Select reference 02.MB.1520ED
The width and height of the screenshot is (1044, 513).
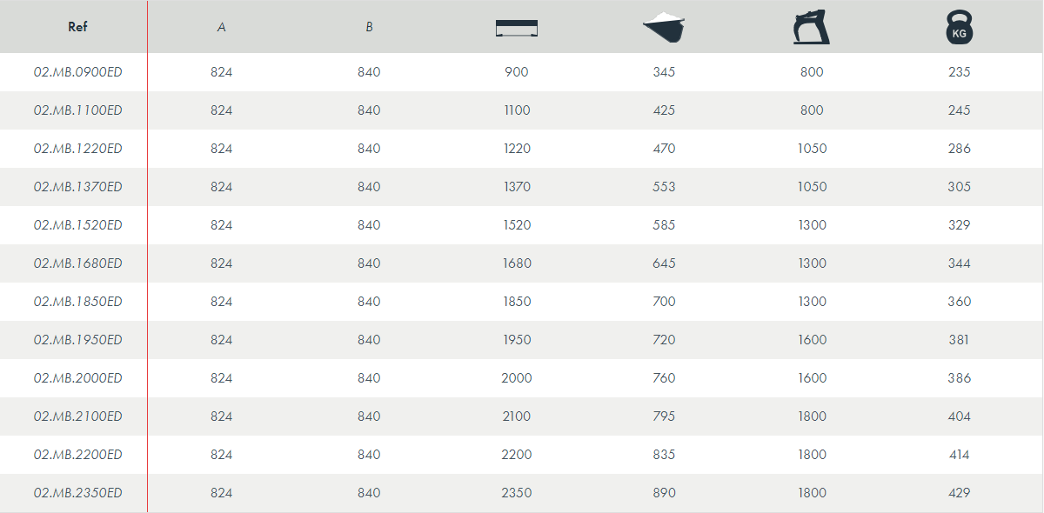click(77, 225)
